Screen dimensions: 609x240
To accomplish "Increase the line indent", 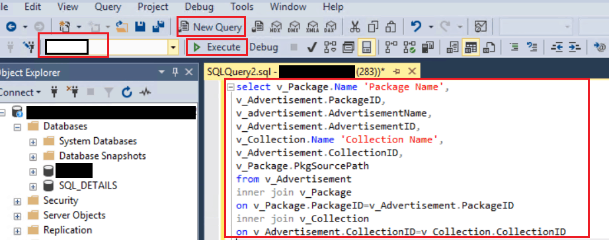I will pos(575,47).
